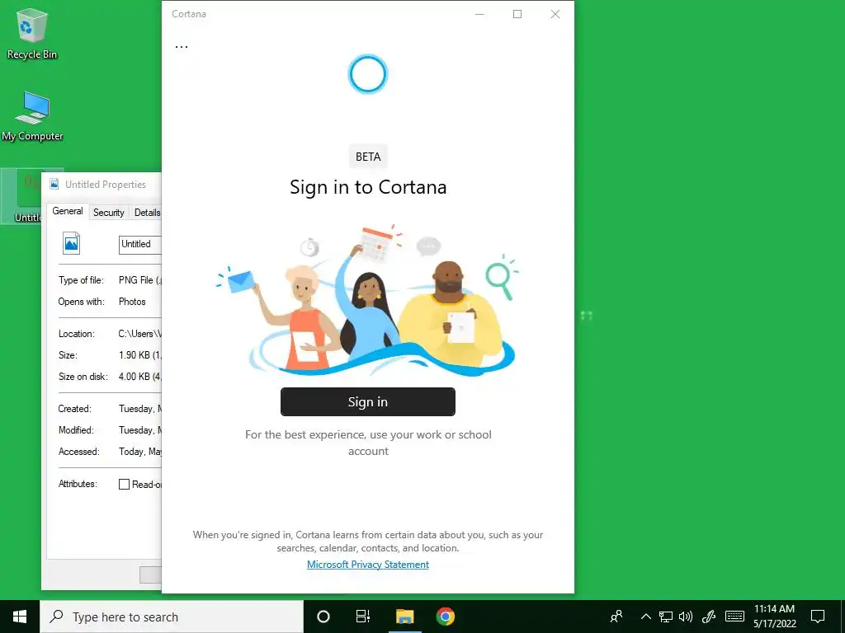Toggle the Read-only attribute checkbox
Screen dimensions: 845x633
point(124,484)
